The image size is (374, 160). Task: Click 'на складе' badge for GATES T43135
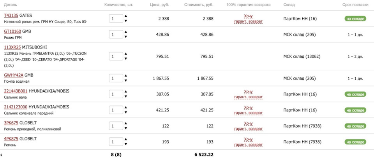[x=356, y=19]
